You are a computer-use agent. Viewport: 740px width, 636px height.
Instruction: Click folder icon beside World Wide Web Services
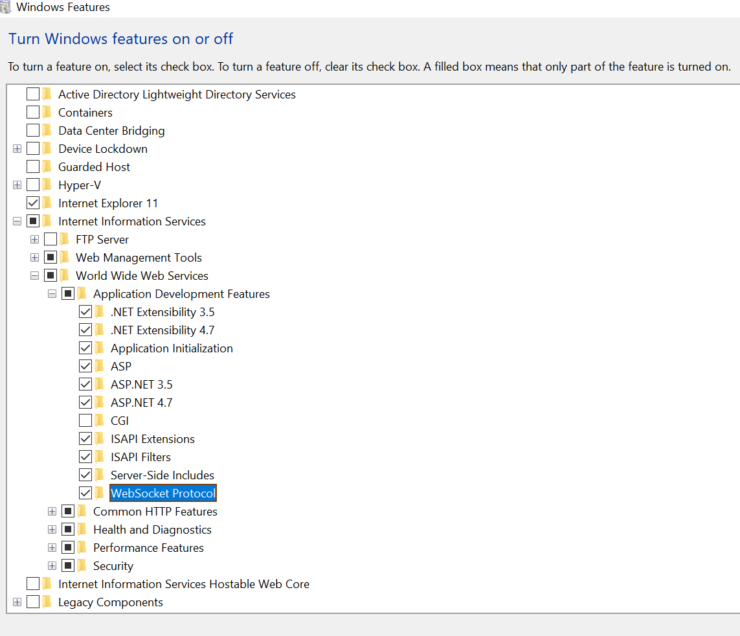coord(64,276)
